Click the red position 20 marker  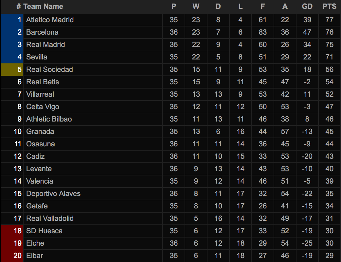point(12,256)
